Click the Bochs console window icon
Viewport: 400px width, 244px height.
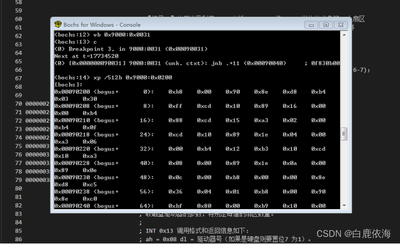[58, 25]
